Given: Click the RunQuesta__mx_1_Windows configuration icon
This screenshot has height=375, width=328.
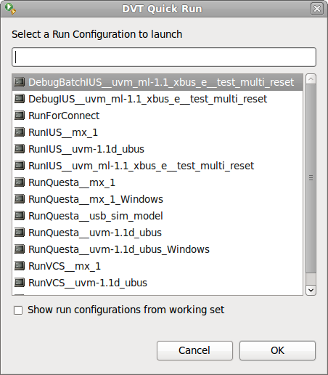Looking at the screenshot, I should click(20, 199).
